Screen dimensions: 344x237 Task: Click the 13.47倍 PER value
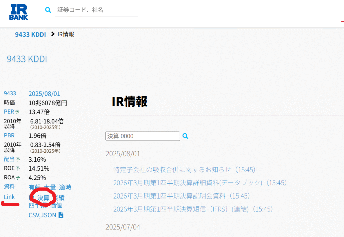pos(39,112)
